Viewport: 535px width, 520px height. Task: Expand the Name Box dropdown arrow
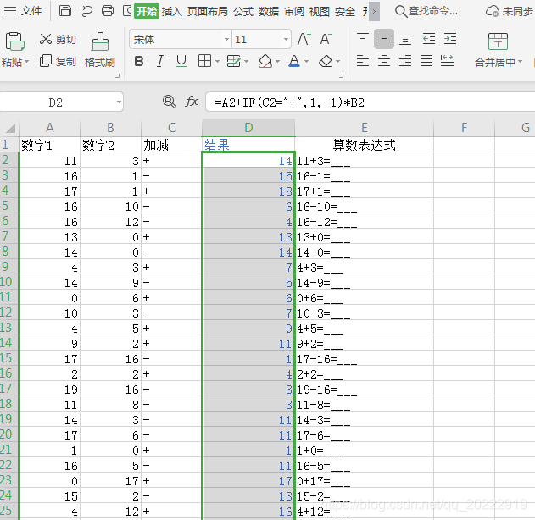point(119,102)
